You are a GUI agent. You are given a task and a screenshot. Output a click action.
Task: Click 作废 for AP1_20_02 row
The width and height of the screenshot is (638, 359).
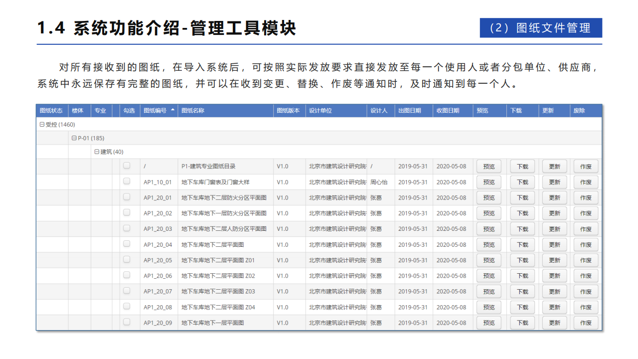tap(586, 213)
